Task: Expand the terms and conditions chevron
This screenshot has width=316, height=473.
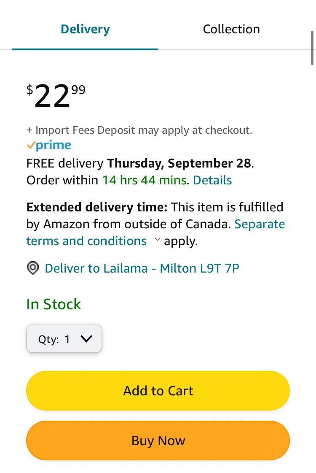Action: [157, 240]
